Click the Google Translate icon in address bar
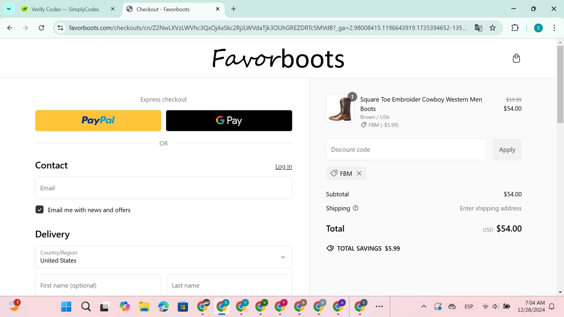This screenshot has height=317, width=564. click(478, 28)
